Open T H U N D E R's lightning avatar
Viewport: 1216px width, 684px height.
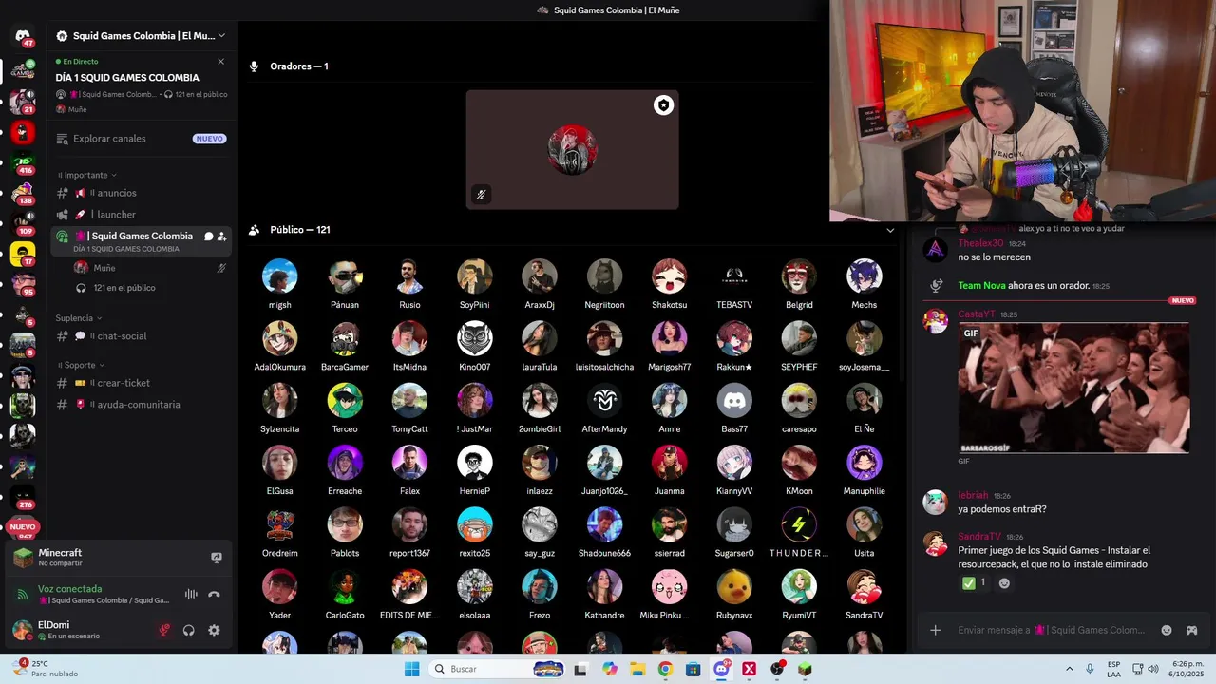(x=799, y=524)
